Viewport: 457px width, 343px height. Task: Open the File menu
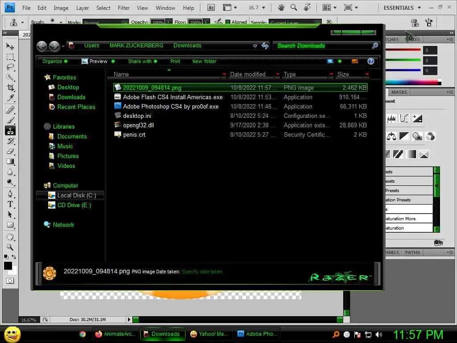pos(26,8)
